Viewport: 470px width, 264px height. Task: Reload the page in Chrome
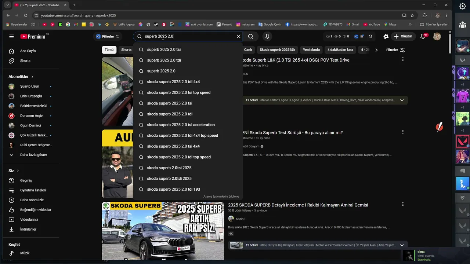coord(26,15)
